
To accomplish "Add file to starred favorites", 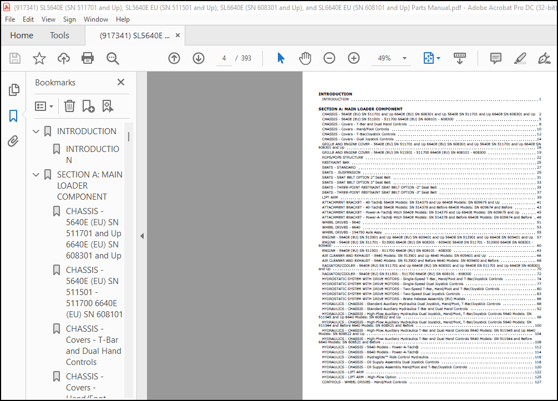I will (x=39, y=58).
